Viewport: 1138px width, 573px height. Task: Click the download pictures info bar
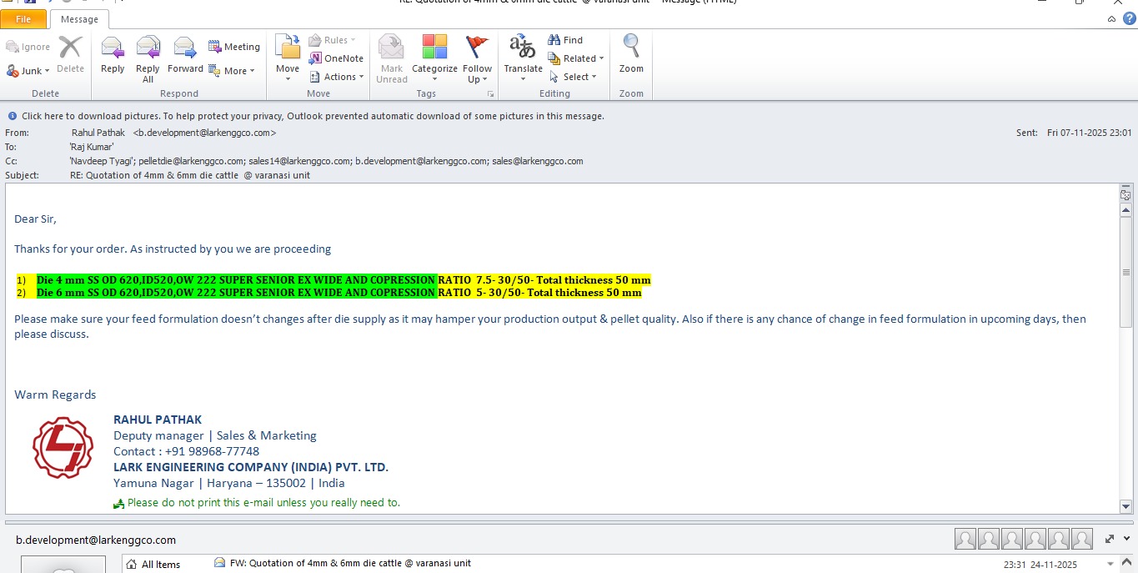[x=313, y=117]
